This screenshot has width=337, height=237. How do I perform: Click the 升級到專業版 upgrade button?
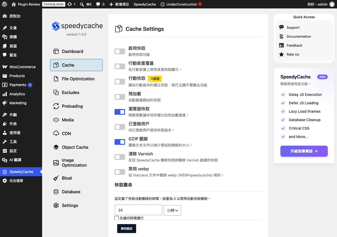coord(304,151)
